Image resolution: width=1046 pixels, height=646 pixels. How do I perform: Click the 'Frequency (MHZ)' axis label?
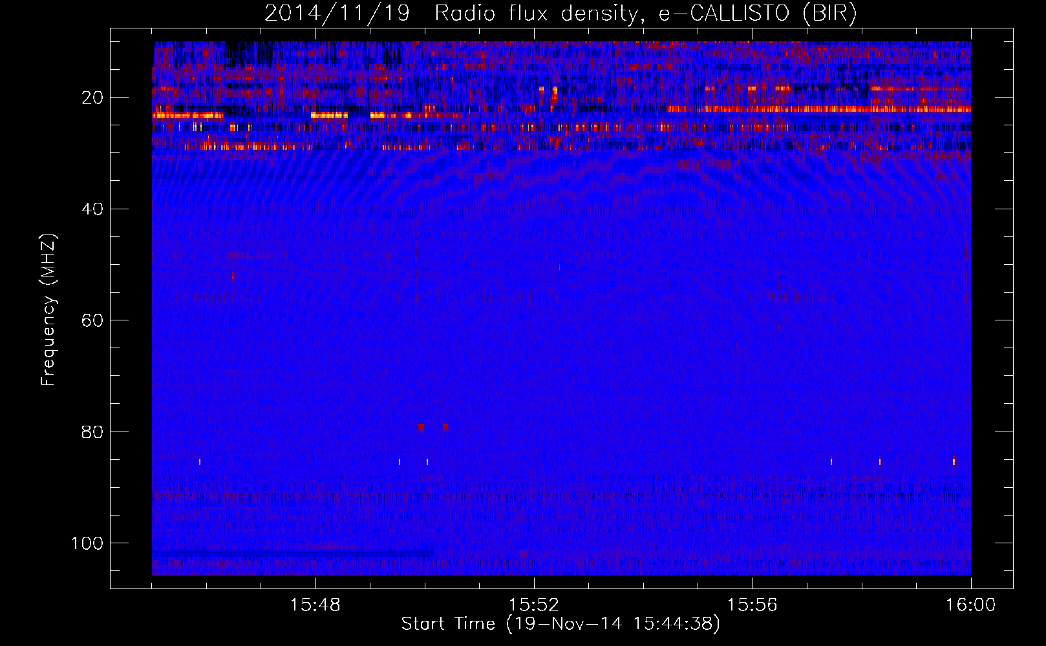point(48,310)
